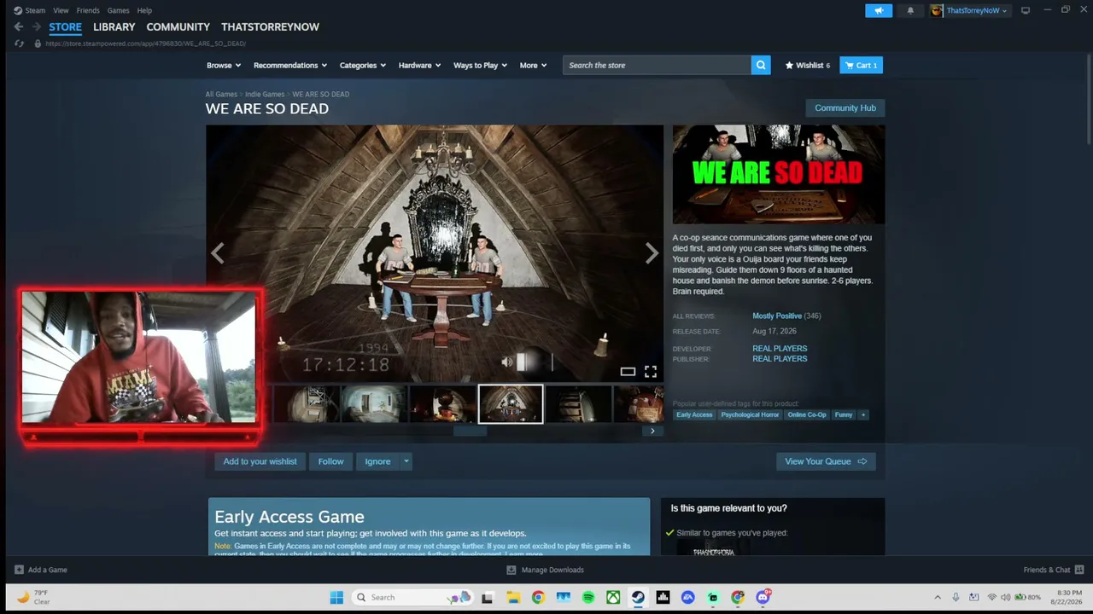Image resolution: width=1093 pixels, height=614 pixels.
Task: Open the REAL PLAYERS developer link
Action: [x=780, y=349]
